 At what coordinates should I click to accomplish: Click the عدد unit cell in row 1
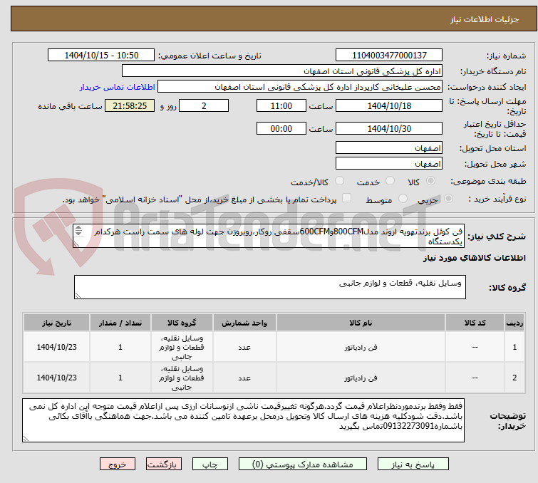[244, 347]
